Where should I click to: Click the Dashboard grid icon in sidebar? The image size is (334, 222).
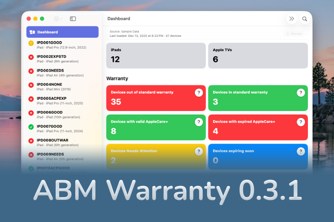pyautogui.click(x=32, y=32)
